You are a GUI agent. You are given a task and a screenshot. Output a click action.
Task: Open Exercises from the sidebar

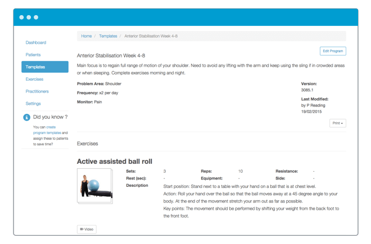coord(34,79)
